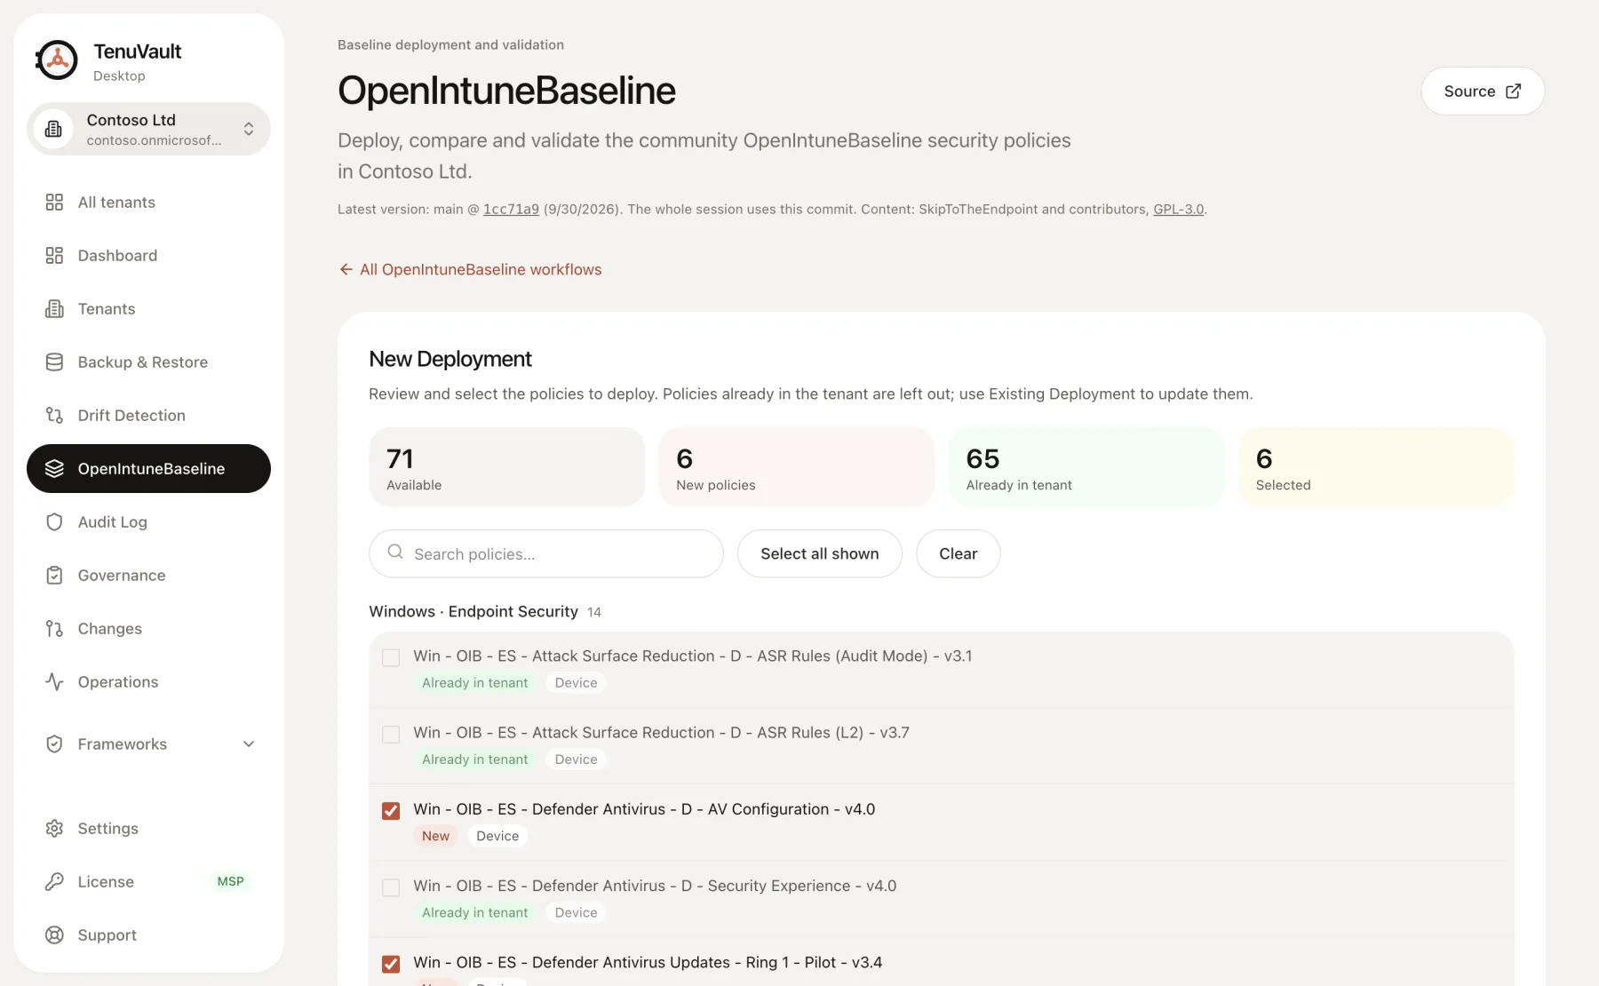The image size is (1599, 986).
Task: Click the Changes pull-request icon
Action: [54, 629]
